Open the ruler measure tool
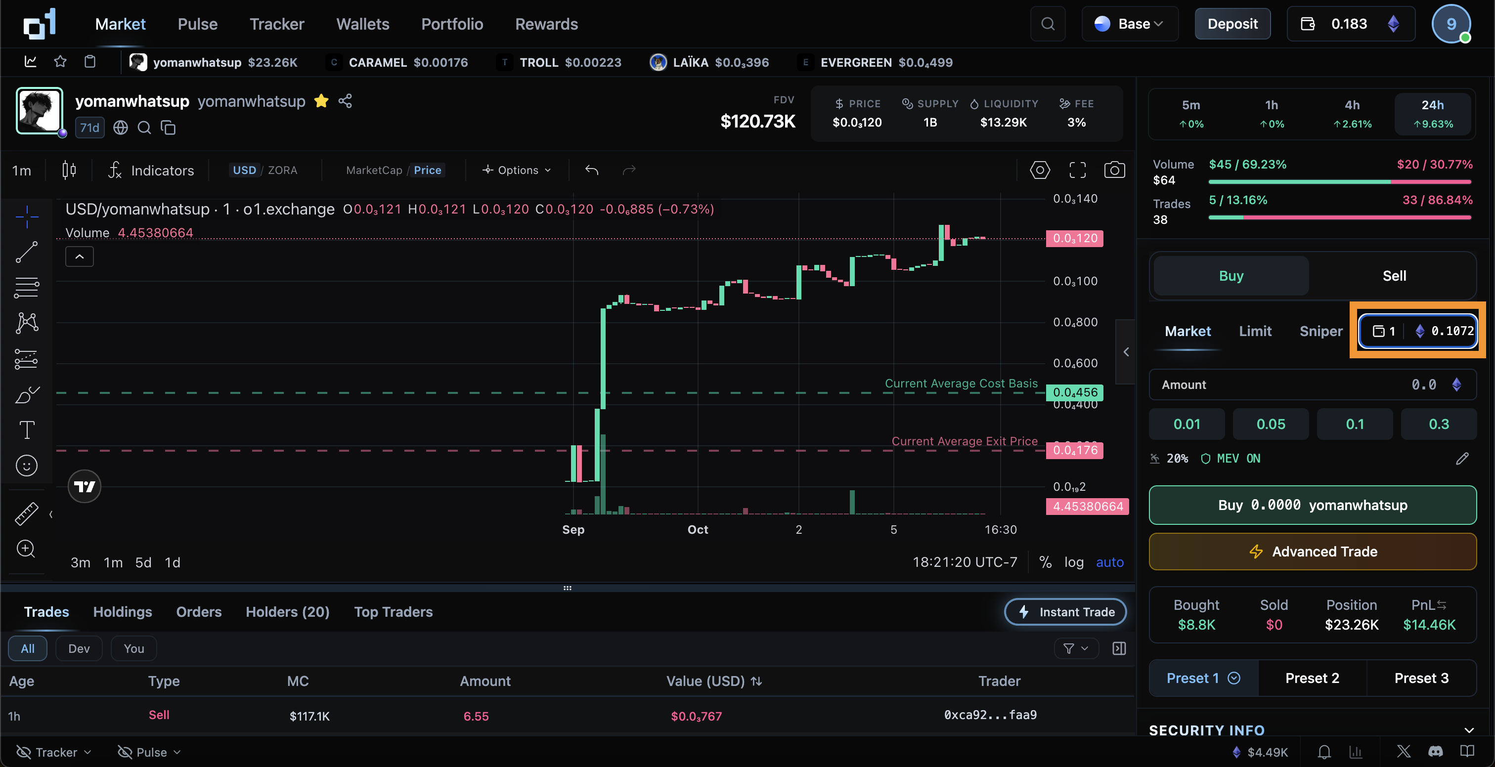 click(27, 513)
